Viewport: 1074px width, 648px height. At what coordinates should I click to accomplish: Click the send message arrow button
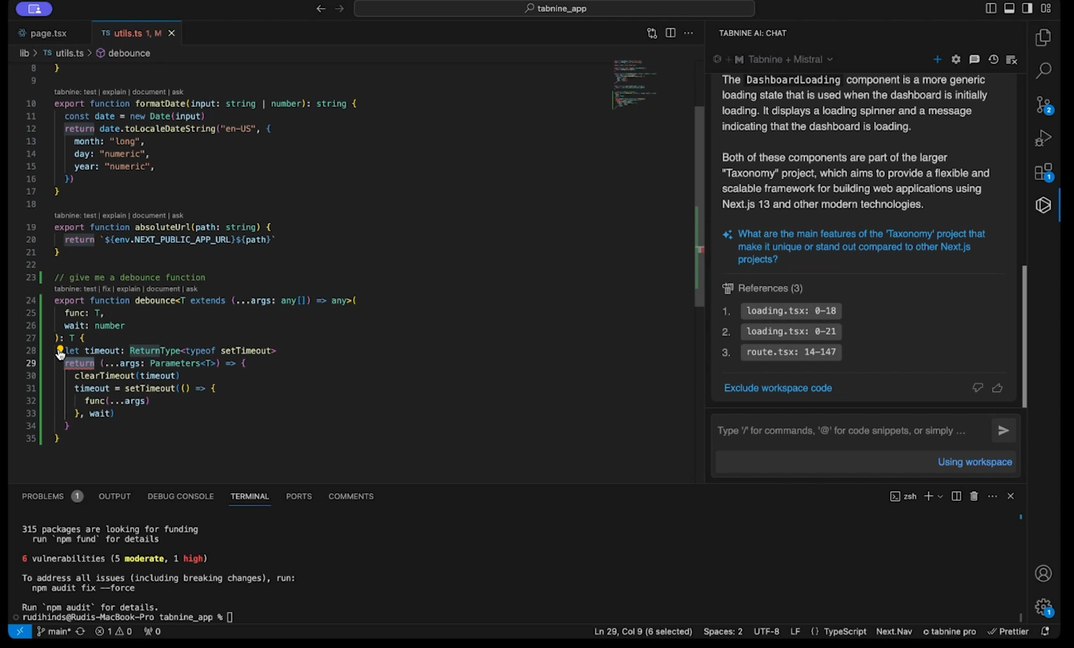(x=1003, y=431)
